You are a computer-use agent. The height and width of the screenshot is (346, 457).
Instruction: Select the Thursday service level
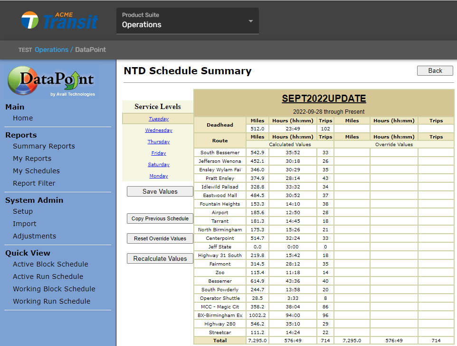pos(159,142)
